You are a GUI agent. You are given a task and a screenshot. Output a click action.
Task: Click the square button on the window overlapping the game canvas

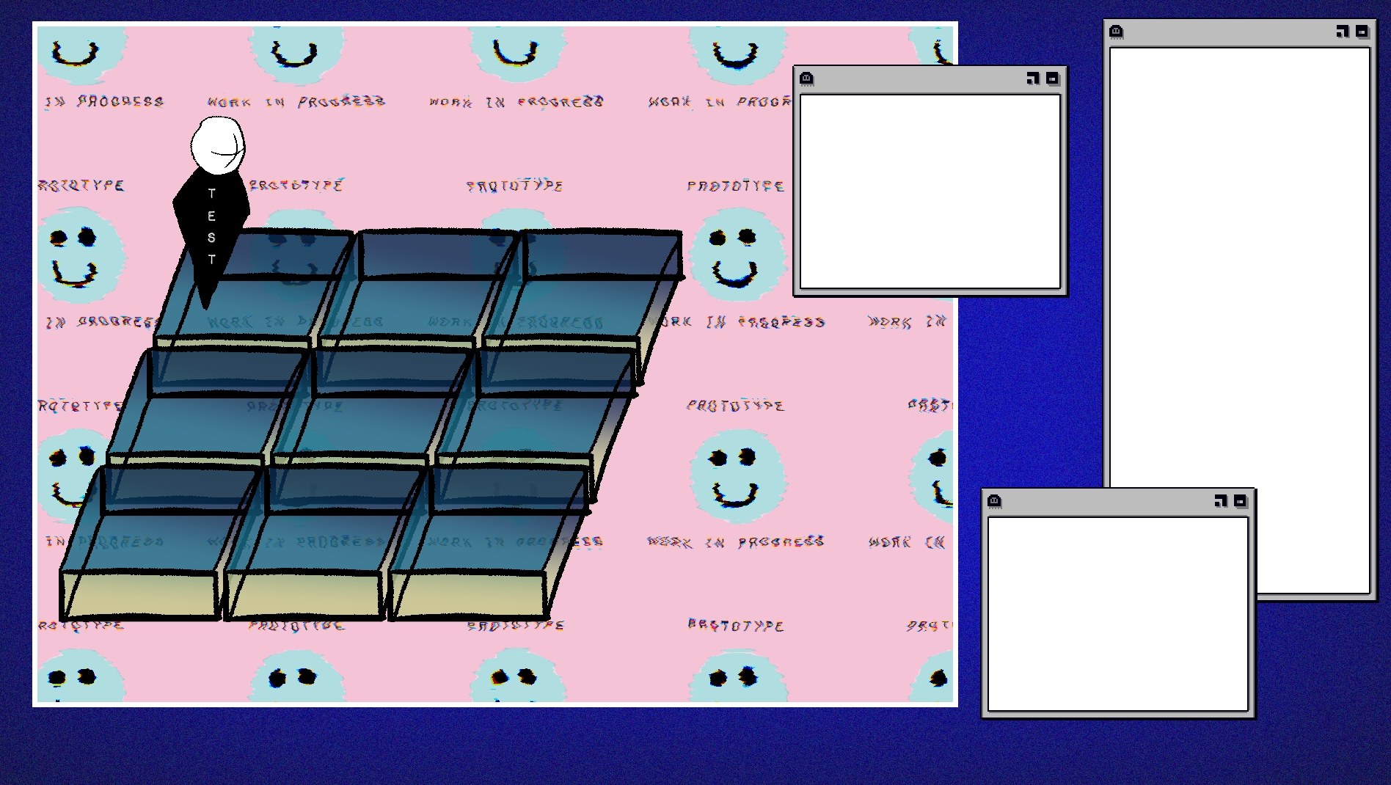pos(1052,78)
